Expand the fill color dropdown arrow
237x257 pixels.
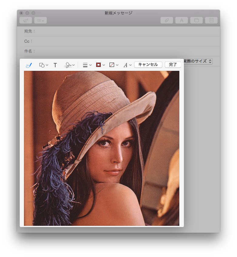tap(117, 65)
